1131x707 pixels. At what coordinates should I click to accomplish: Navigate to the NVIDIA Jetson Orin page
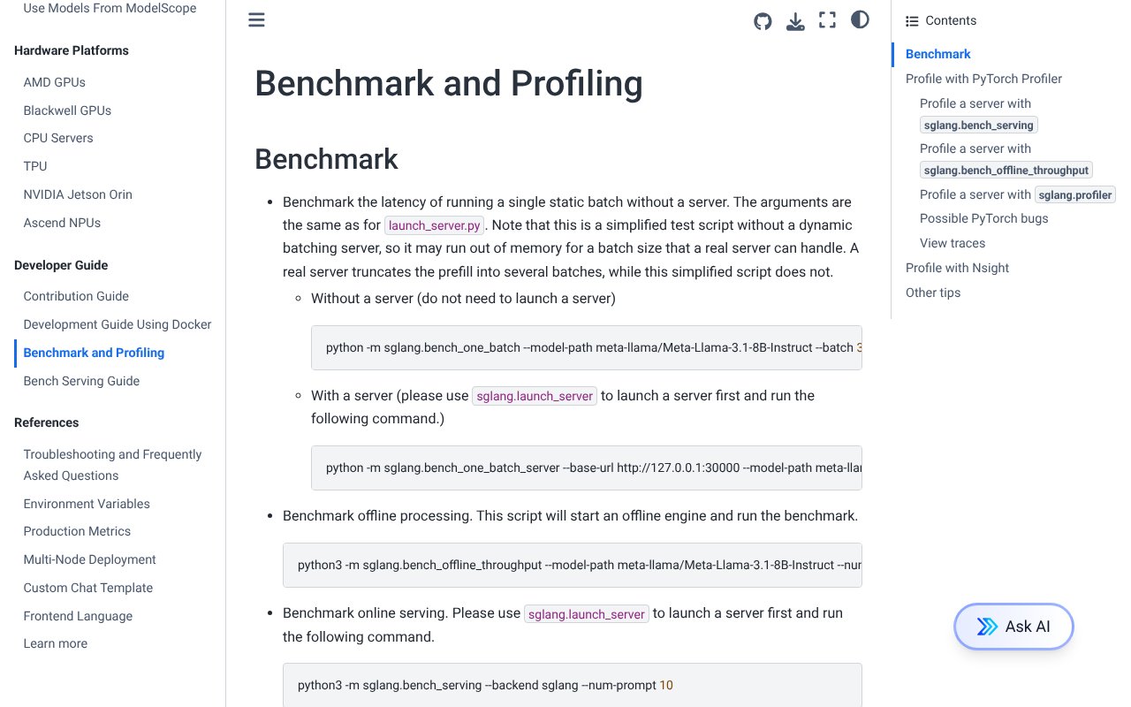click(x=78, y=194)
